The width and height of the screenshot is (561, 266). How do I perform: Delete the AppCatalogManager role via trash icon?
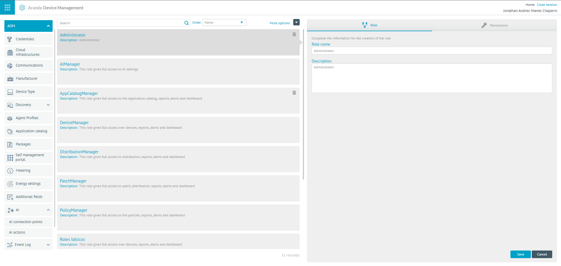[294, 93]
